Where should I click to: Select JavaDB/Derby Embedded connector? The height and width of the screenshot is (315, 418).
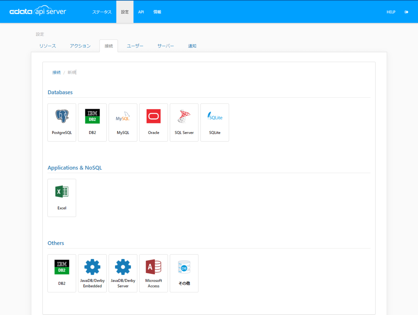pos(92,273)
